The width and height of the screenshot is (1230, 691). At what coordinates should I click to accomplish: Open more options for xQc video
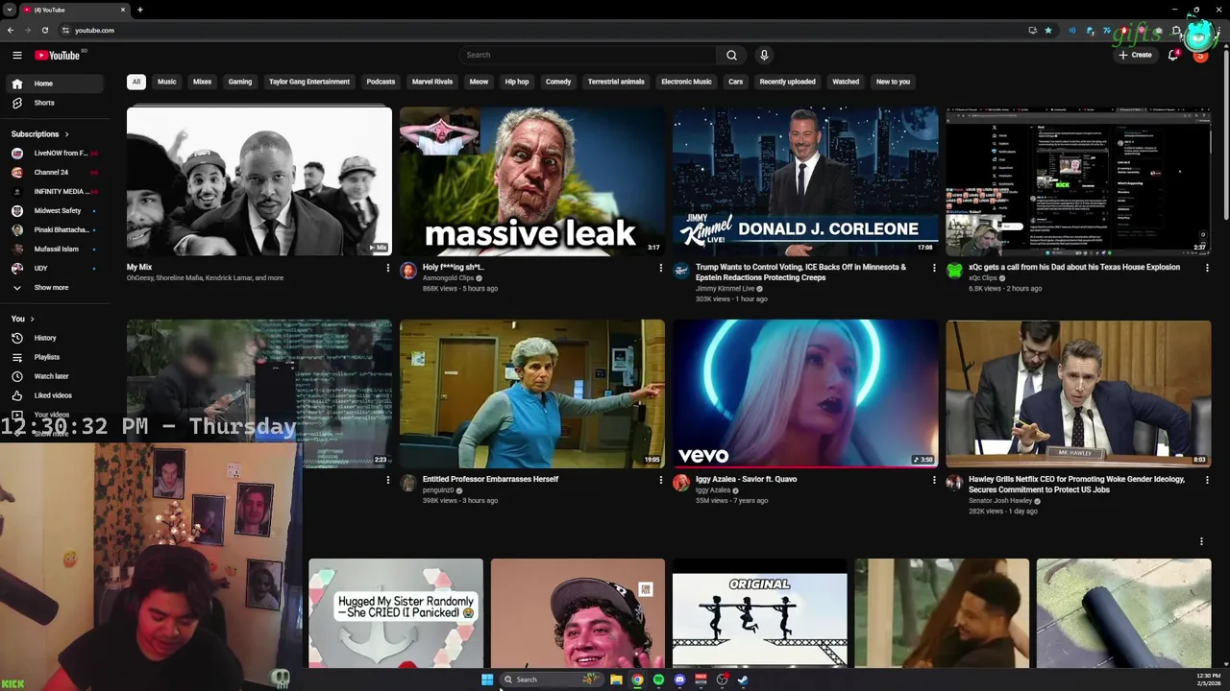point(1207,268)
